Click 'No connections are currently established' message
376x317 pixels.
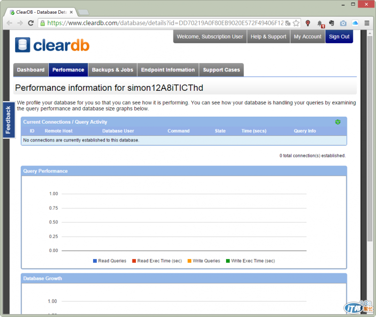(81, 140)
